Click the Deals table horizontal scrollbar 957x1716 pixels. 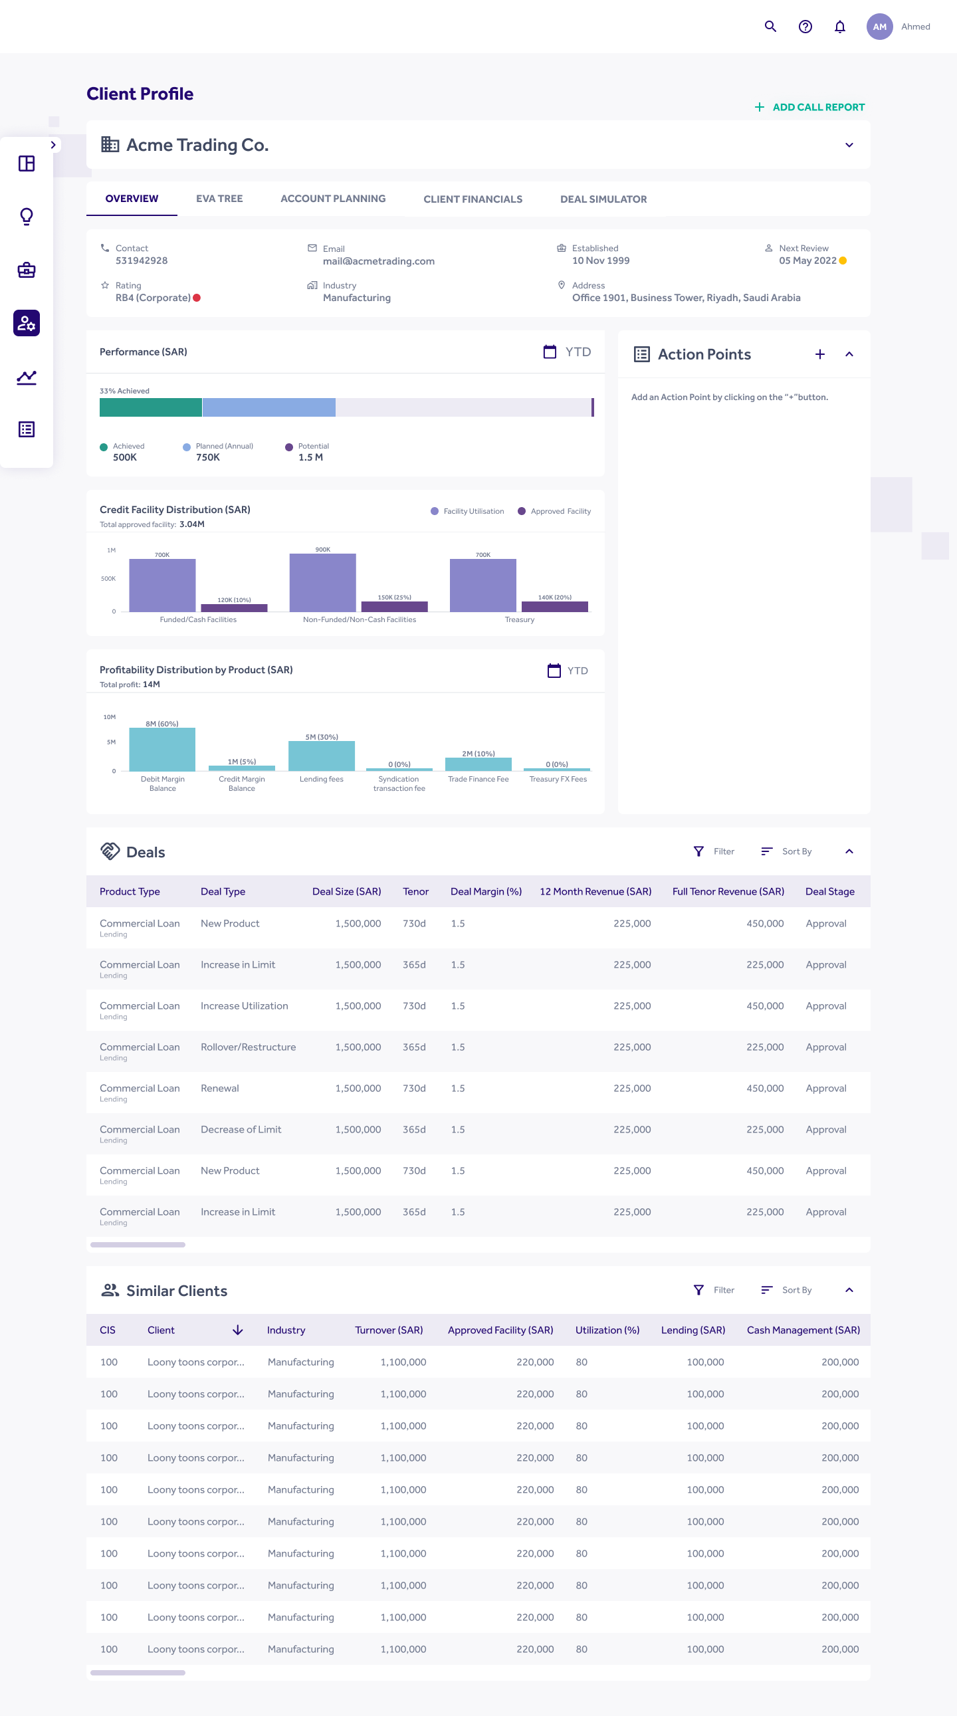[x=138, y=1244]
